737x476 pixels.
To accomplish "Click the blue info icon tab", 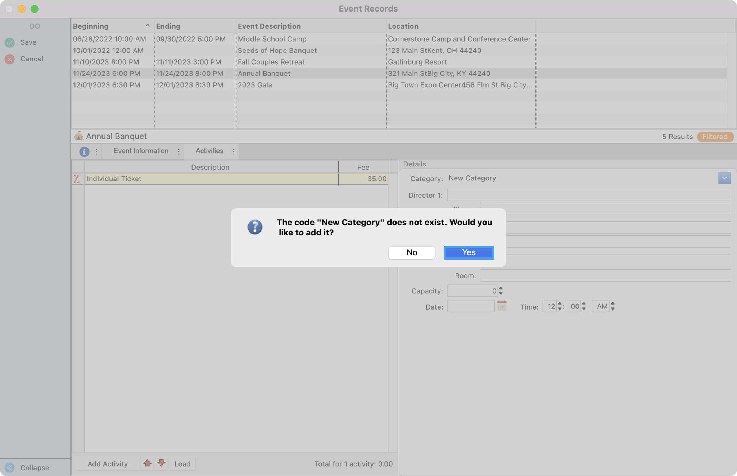I will tap(84, 152).
